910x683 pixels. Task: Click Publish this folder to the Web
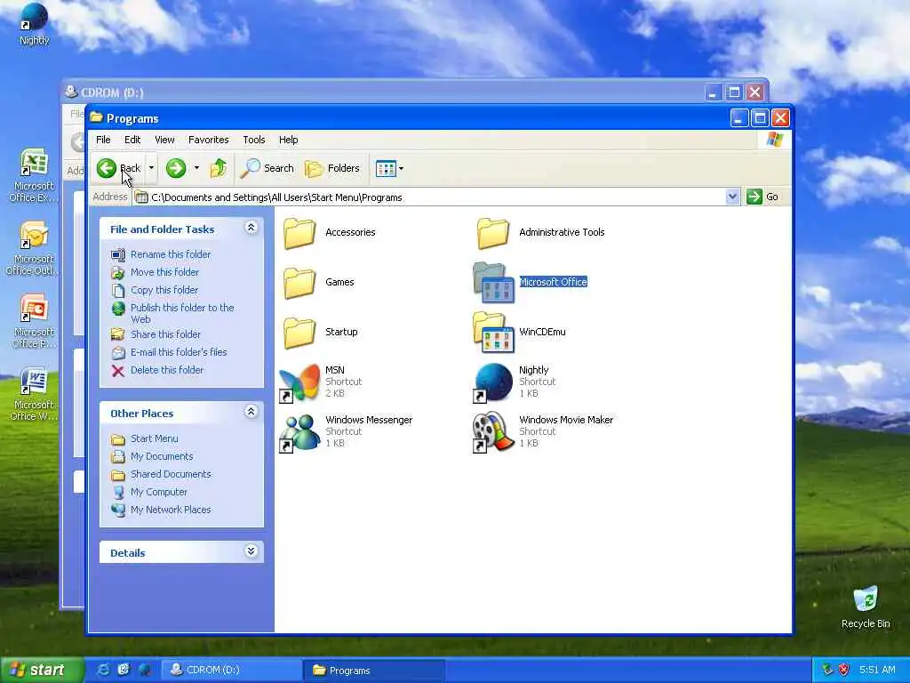tap(182, 313)
